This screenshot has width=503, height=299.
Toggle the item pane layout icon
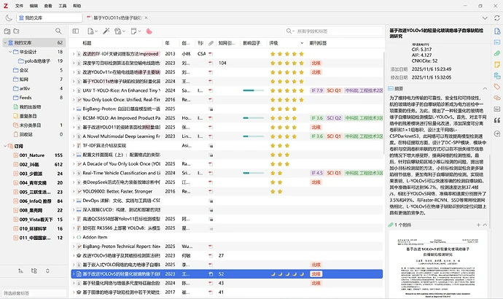[76, 31]
